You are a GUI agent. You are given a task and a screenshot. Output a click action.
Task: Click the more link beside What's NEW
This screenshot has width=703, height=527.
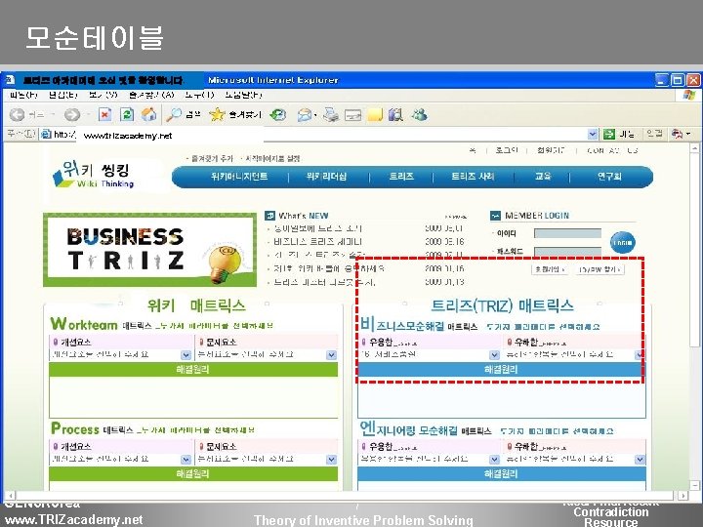pos(456,217)
